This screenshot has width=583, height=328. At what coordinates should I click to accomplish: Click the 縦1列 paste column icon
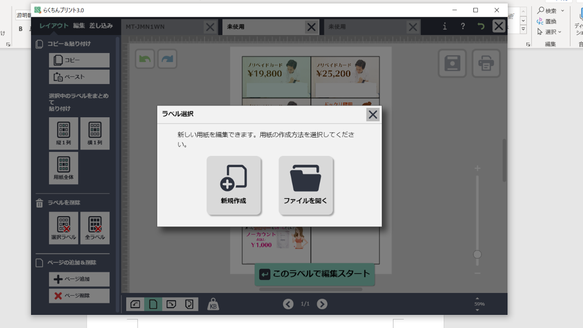coord(63,133)
